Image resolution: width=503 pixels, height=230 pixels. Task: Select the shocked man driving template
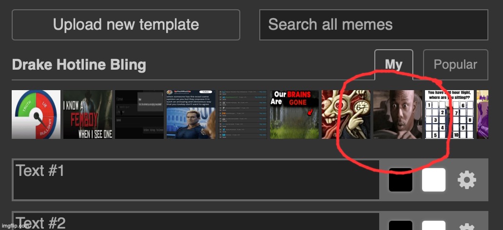tap(398, 115)
